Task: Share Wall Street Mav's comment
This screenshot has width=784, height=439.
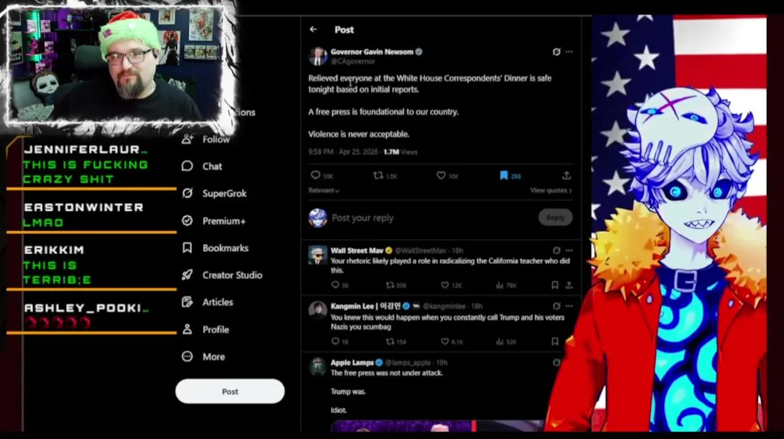Action: coord(568,285)
